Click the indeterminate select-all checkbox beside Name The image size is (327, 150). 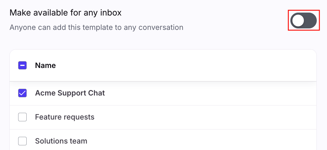[x=23, y=65]
